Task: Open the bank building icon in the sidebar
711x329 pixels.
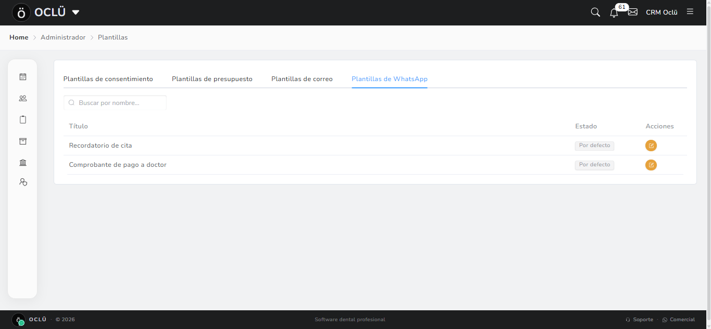Action: point(22,163)
